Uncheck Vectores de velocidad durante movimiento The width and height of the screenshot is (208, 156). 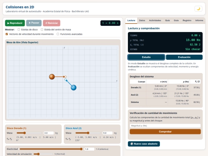click(x=7, y=34)
